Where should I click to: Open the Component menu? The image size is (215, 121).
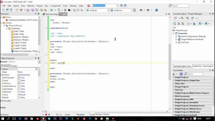pyautogui.click(x=55, y=6)
